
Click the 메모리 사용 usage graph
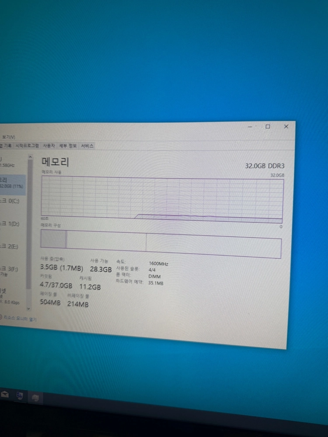tap(162, 200)
